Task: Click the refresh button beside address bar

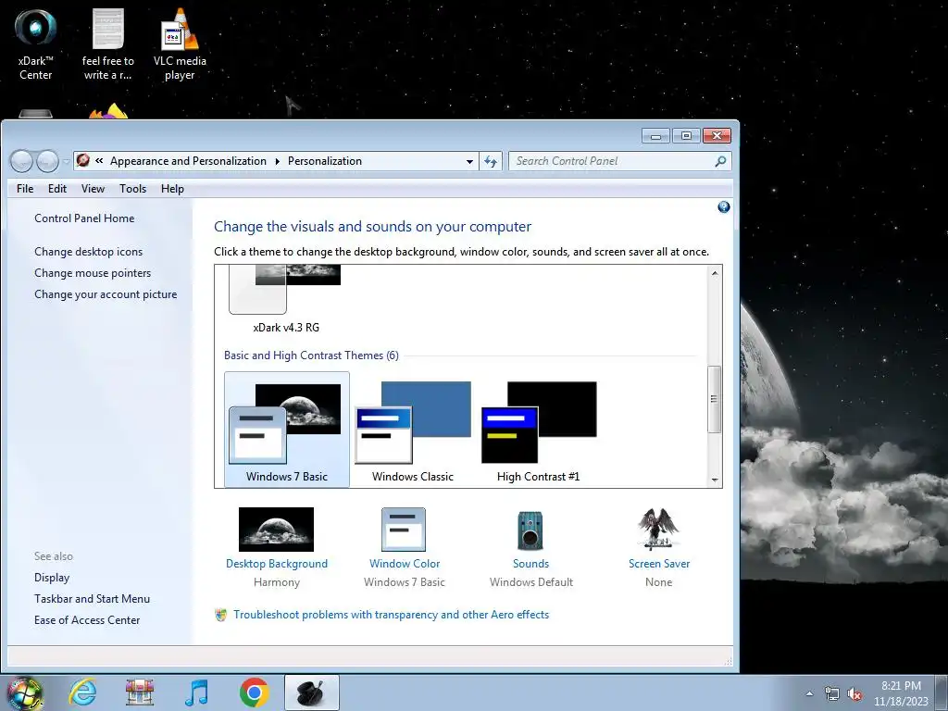Action: click(491, 161)
